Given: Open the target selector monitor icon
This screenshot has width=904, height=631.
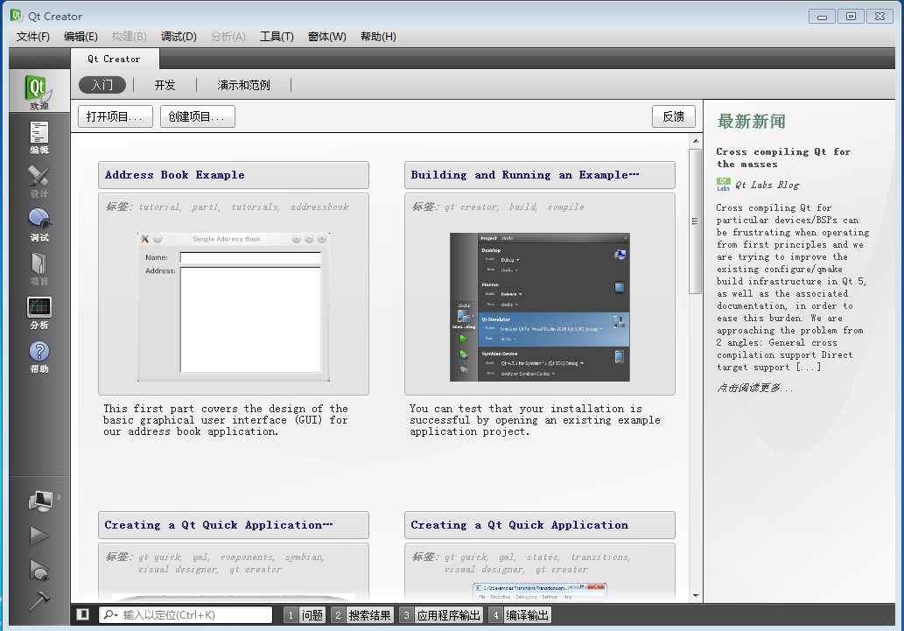Looking at the screenshot, I should pyautogui.click(x=40, y=501).
